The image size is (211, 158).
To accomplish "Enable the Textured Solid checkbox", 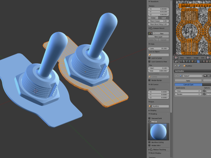I will tap(149, 118).
